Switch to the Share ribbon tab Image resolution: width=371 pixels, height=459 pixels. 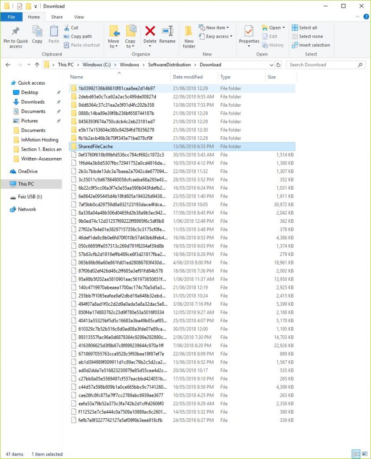57,17
